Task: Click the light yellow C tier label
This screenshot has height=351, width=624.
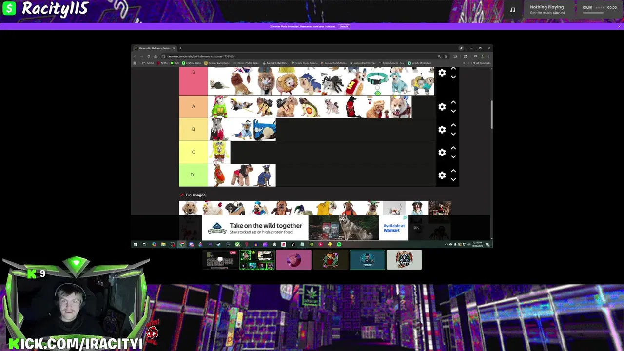Action: tap(194, 153)
